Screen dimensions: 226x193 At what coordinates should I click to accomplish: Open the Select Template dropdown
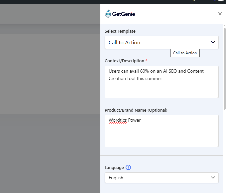(x=162, y=42)
